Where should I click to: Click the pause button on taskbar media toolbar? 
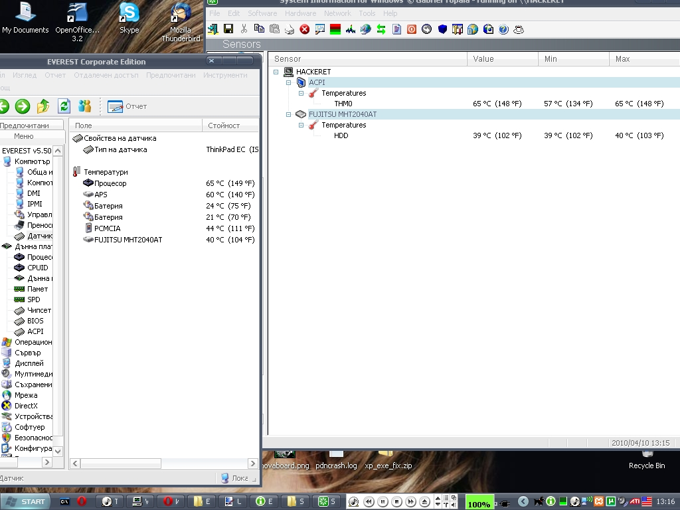pos(383,502)
